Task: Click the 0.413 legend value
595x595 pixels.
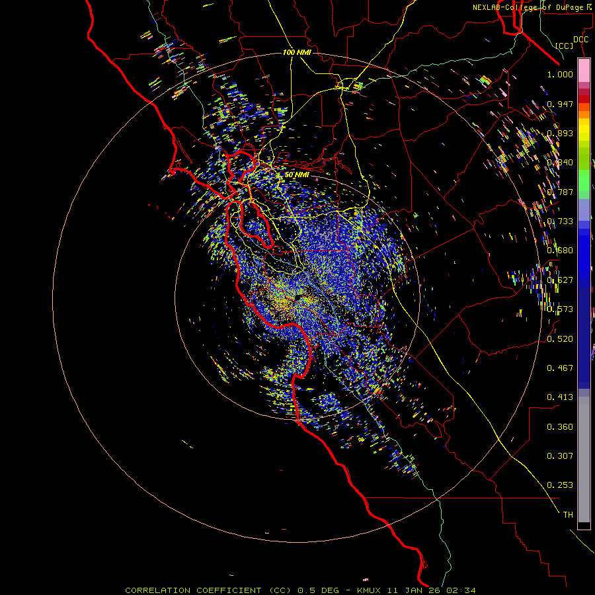Action: pyautogui.click(x=560, y=397)
